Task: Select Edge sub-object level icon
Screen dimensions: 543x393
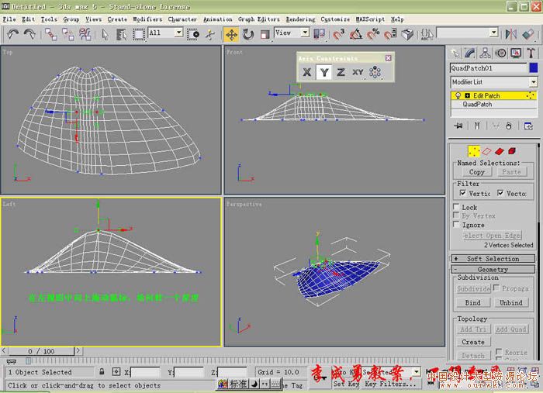Action: (486, 151)
